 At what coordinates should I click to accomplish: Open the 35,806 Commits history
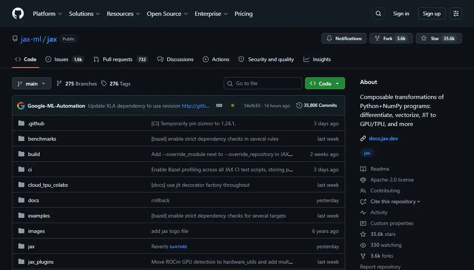click(x=317, y=105)
